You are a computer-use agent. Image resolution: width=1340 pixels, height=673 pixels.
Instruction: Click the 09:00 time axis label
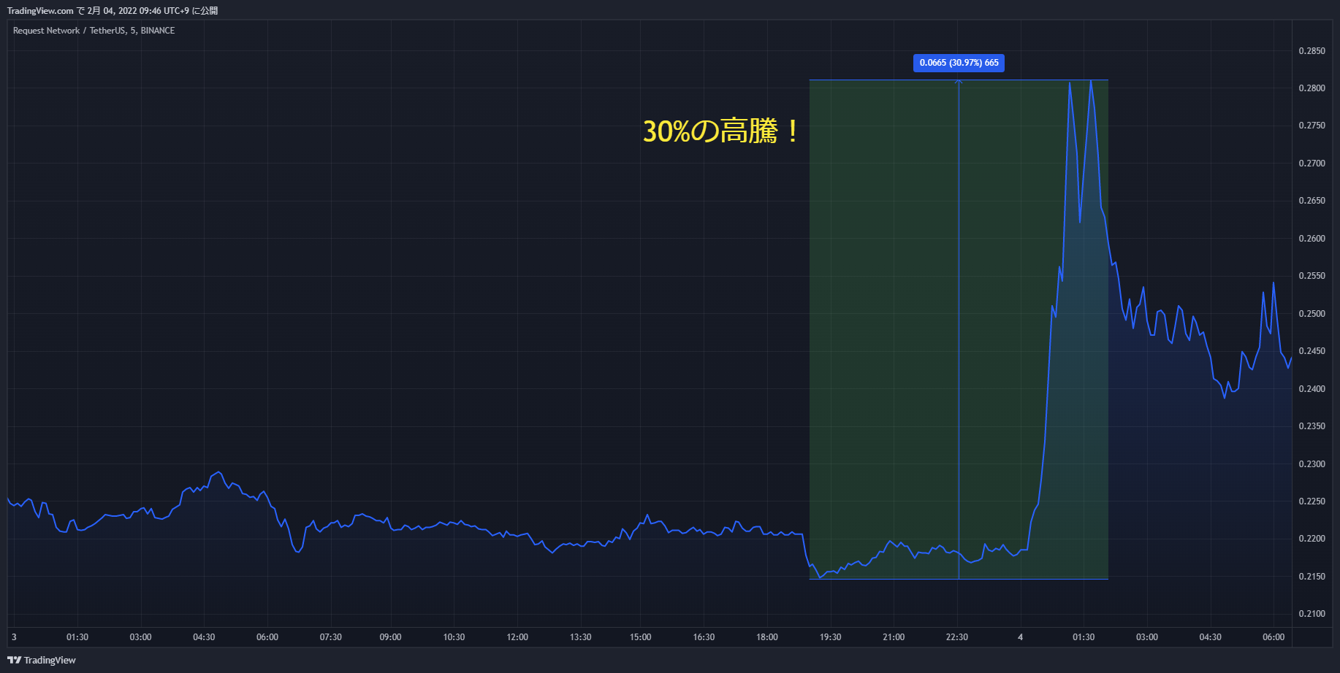click(x=390, y=637)
